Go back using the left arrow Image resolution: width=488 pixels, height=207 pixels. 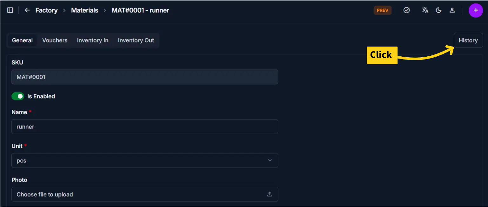coord(27,10)
